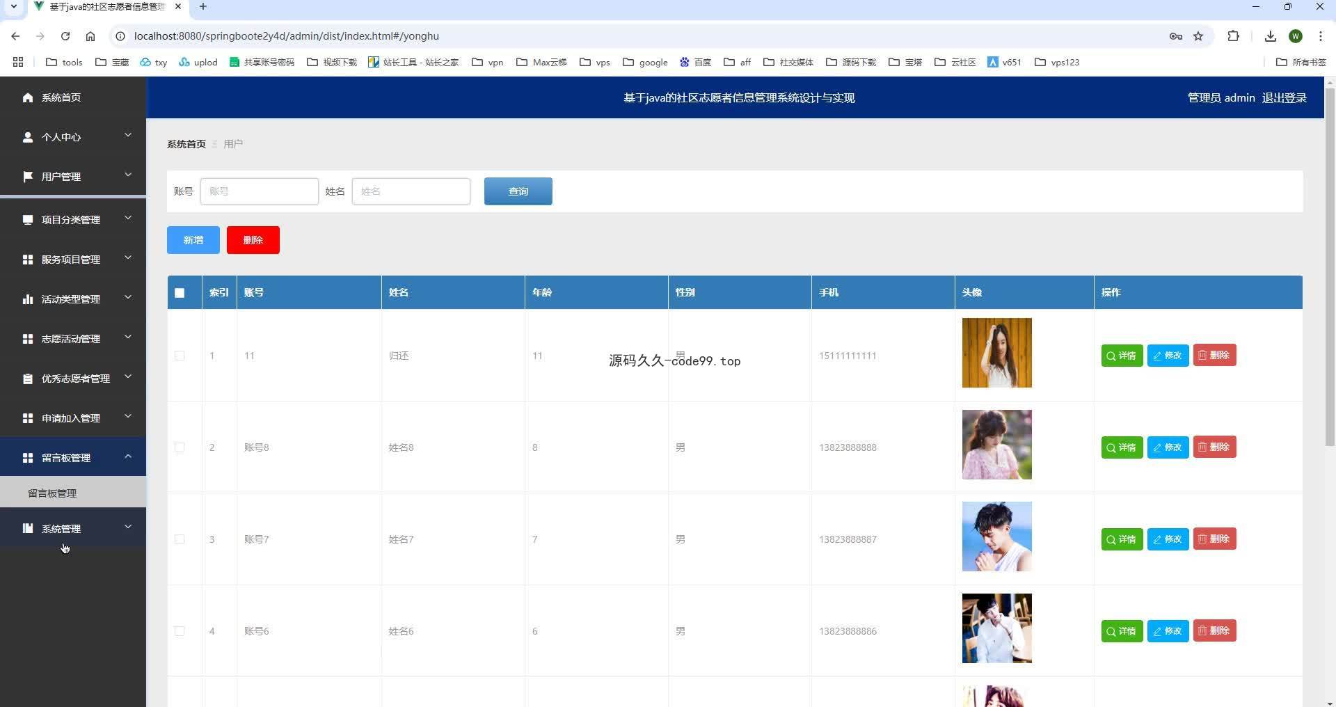Open the browser three-dot menu
The image size is (1336, 707).
coord(1321,36)
